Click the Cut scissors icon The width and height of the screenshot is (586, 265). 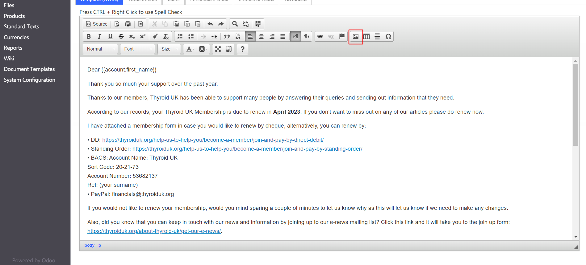click(155, 24)
